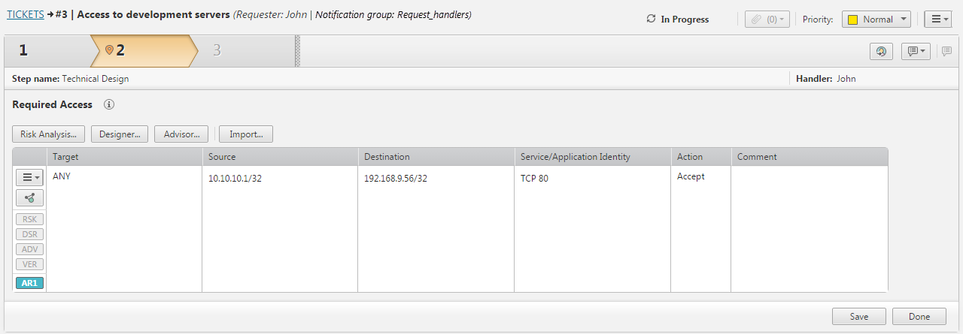Click the AR1 access request badge
963x334 pixels.
(30, 283)
